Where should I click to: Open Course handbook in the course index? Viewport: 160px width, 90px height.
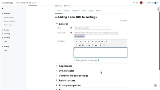click(9, 21)
